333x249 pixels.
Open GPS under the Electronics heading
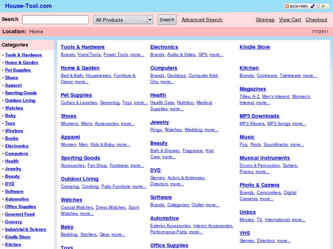[x=203, y=55]
